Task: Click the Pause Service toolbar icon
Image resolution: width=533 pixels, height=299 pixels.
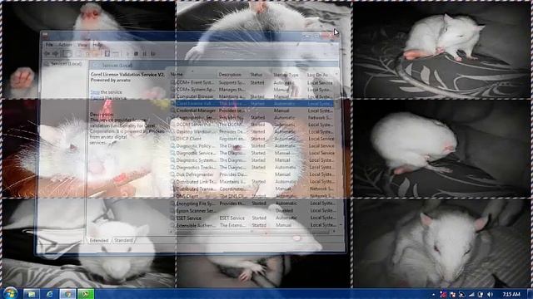Action: click(144, 53)
